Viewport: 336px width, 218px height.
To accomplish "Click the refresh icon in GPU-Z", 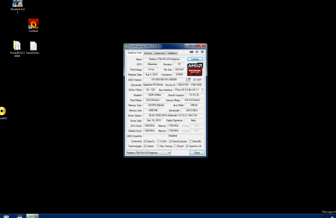I will click(197, 52).
